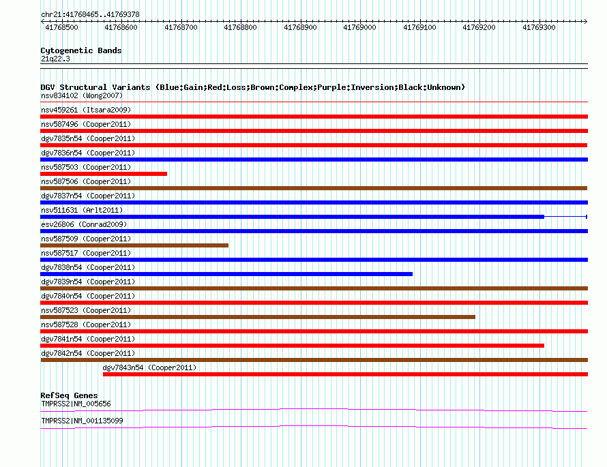The width and height of the screenshot is (607, 467).
Task: Open variant nsv834102 (Wong2007) label
Action: coord(82,95)
